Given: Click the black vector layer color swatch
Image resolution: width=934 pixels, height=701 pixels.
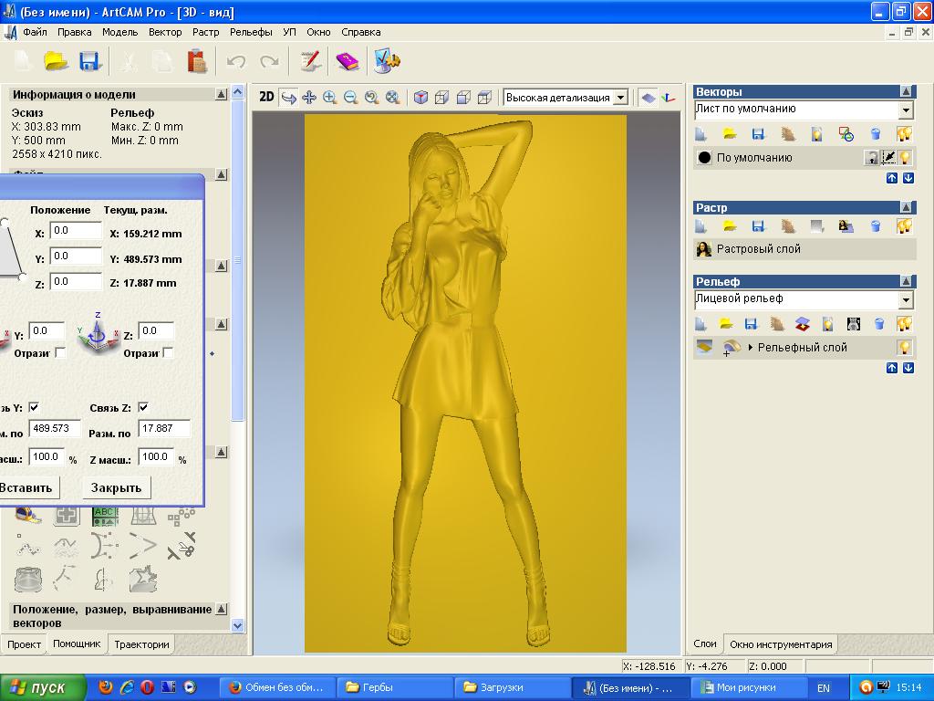Looking at the screenshot, I should (704, 157).
